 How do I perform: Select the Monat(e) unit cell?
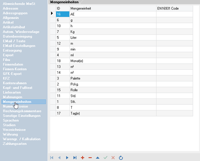[x=113, y=61]
